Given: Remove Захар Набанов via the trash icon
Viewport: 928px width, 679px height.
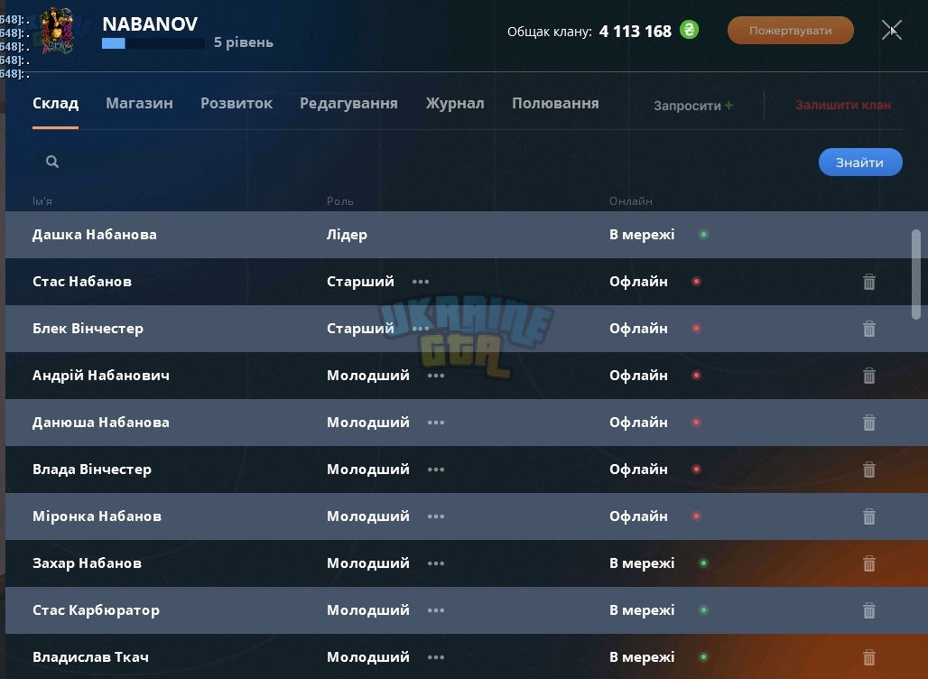Looking at the screenshot, I should pos(868,563).
